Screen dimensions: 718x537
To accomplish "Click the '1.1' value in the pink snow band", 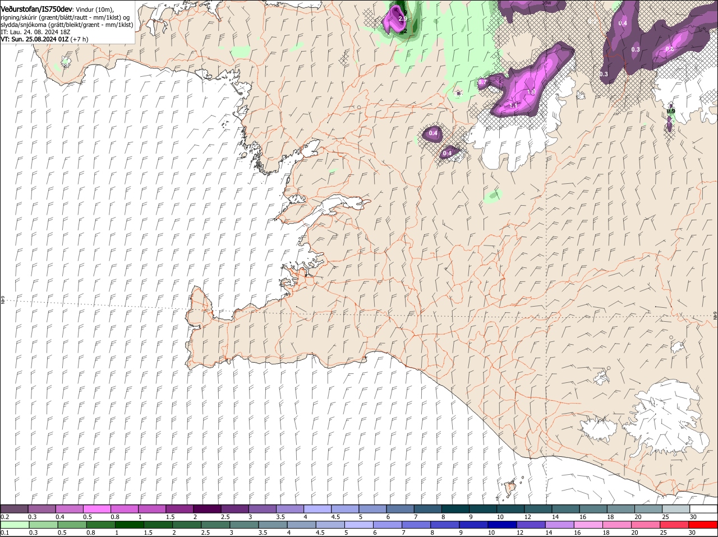I will 513,105.
